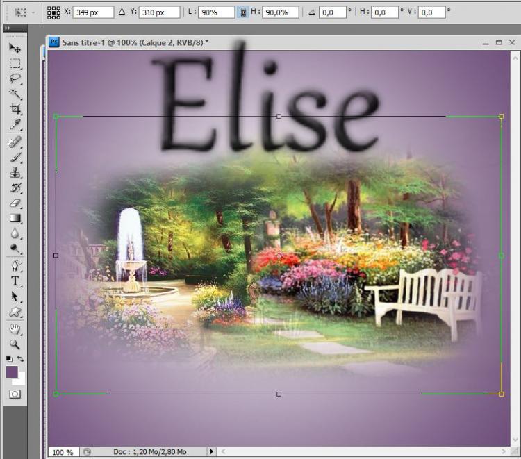Select the Clone Stamp tool
The height and width of the screenshot is (459, 521).
point(15,173)
